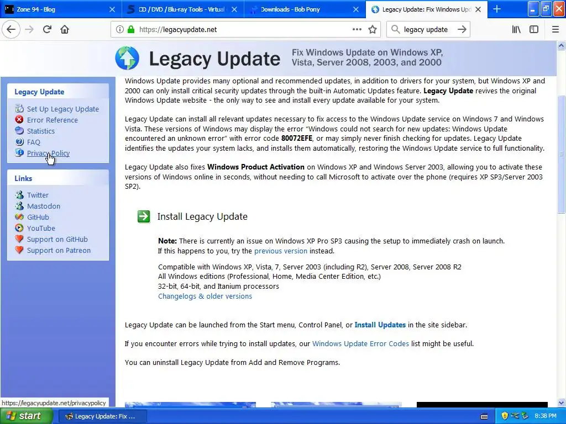The height and width of the screenshot is (424, 566).
Task: Open Support on Patreon link
Action: 59,250
